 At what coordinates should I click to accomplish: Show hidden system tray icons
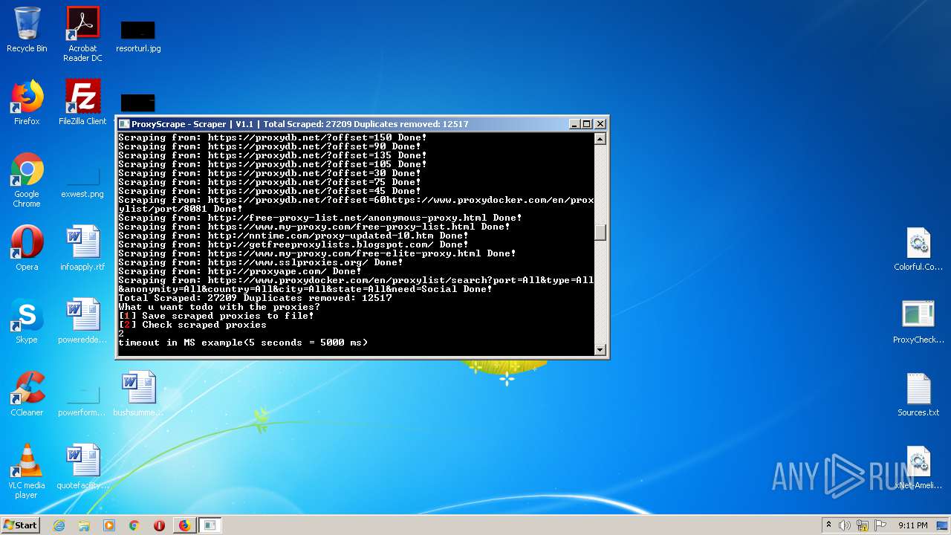pos(829,525)
